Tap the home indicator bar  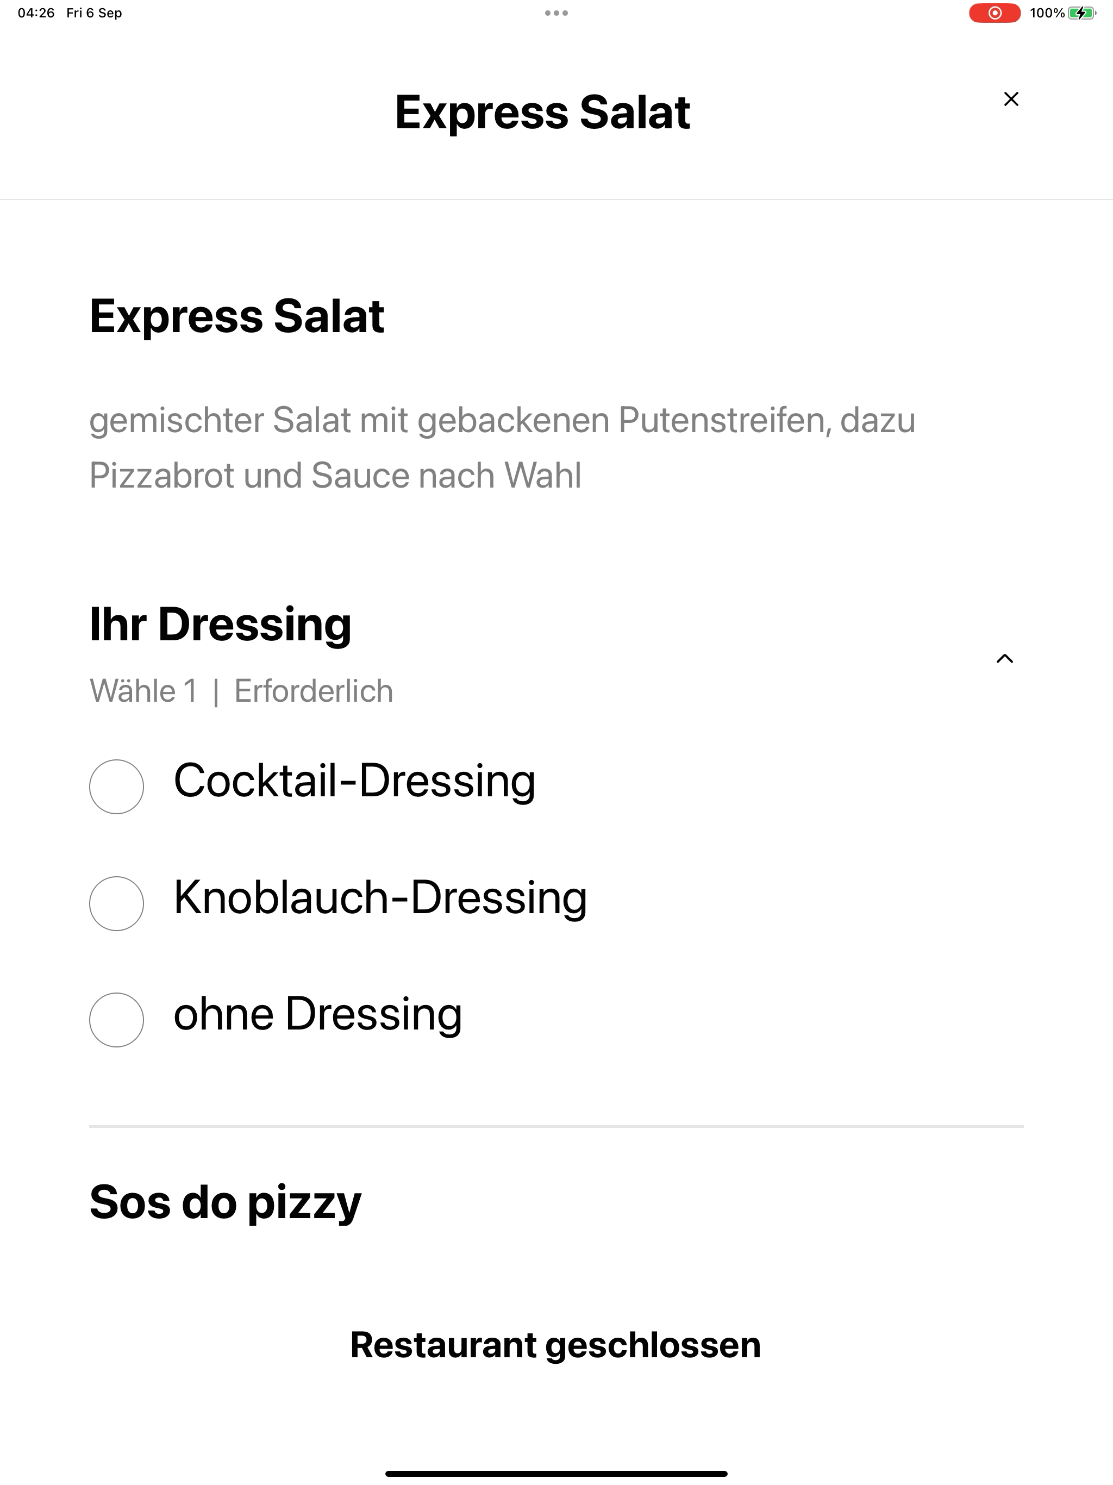tap(556, 1474)
